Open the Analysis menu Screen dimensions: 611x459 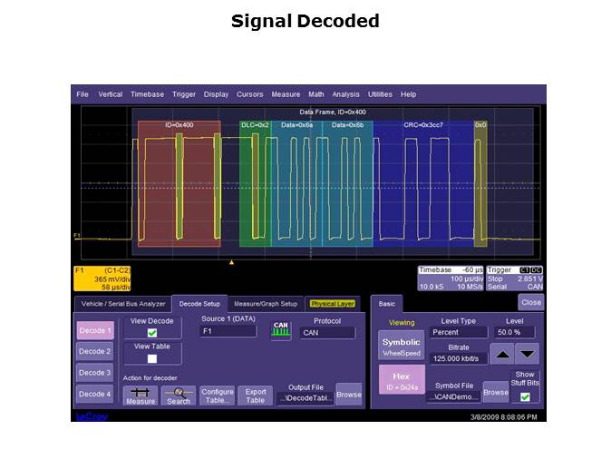(345, 94)
